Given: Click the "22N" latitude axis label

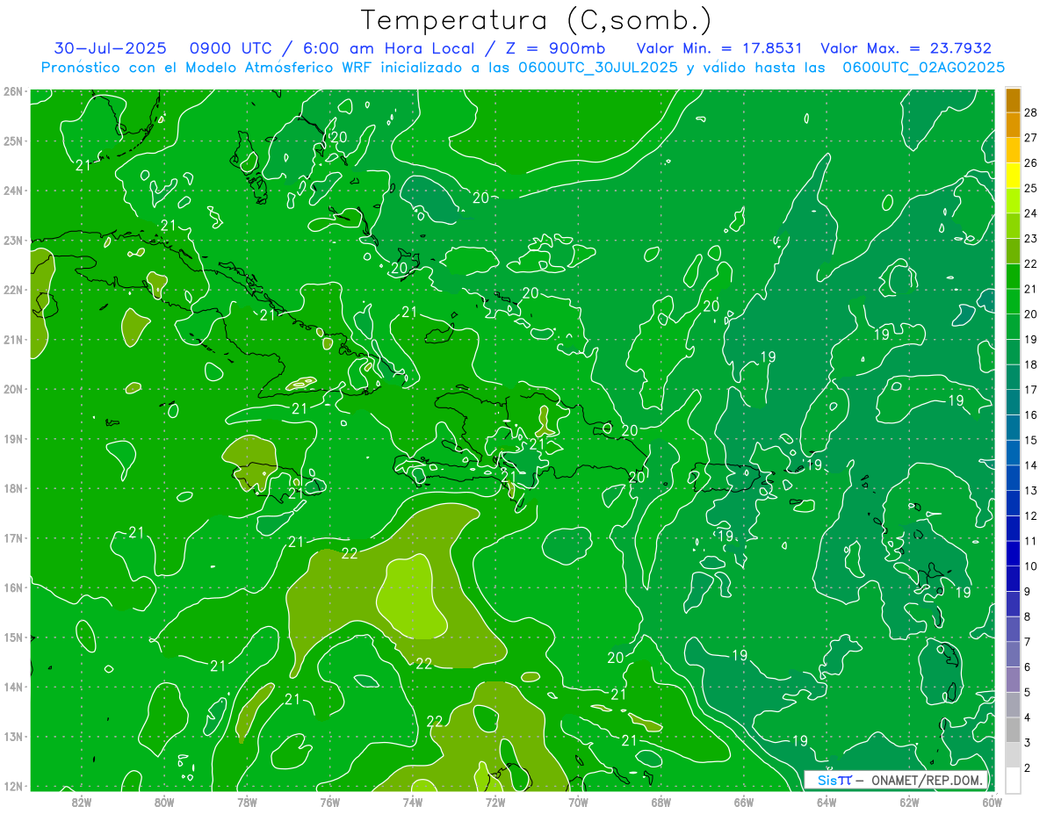Looking at the screenshot, I should coord(12,290).
